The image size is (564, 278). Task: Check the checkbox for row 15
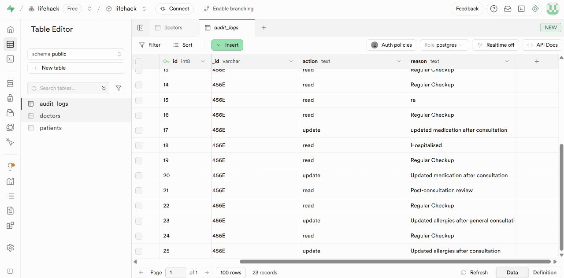pyautogui.click(x=139, y=100)
